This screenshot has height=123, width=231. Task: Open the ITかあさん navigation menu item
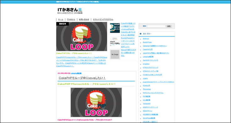[71, 20]
